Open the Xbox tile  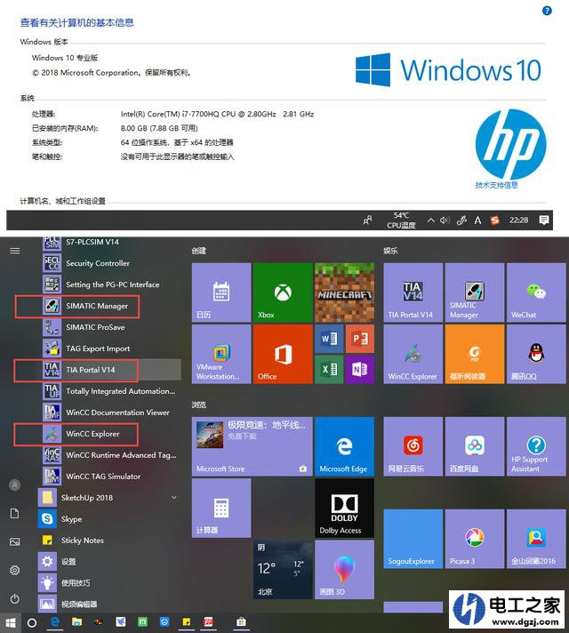point(283,292)
